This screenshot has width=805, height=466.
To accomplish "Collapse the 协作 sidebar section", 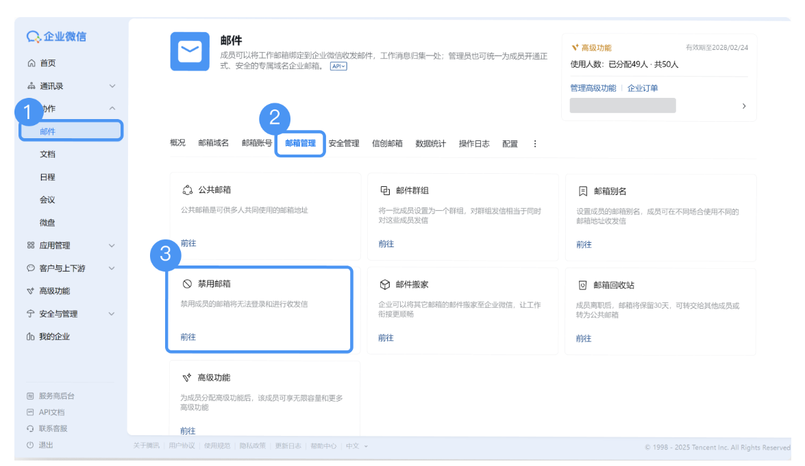I will pos(112,108).
